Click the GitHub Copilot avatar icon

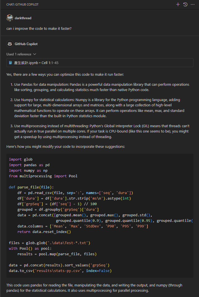pos(10,44)
